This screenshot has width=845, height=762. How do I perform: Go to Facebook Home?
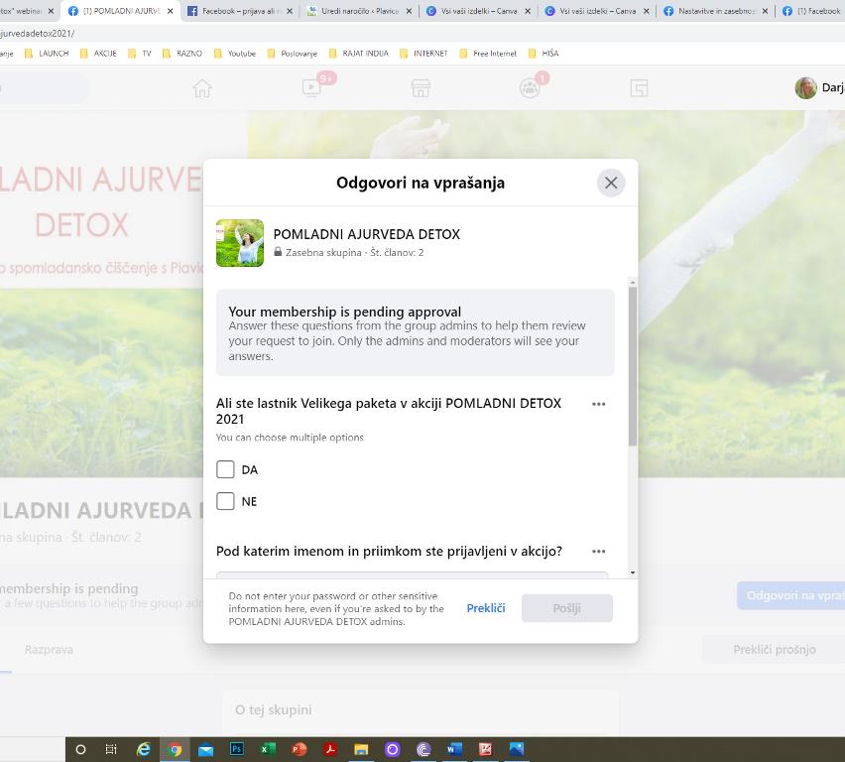202,88
